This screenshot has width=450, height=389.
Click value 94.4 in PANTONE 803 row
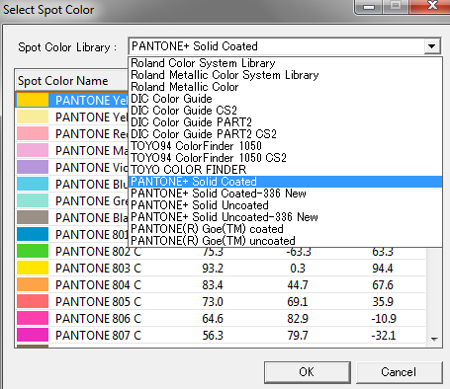(383, 269)
